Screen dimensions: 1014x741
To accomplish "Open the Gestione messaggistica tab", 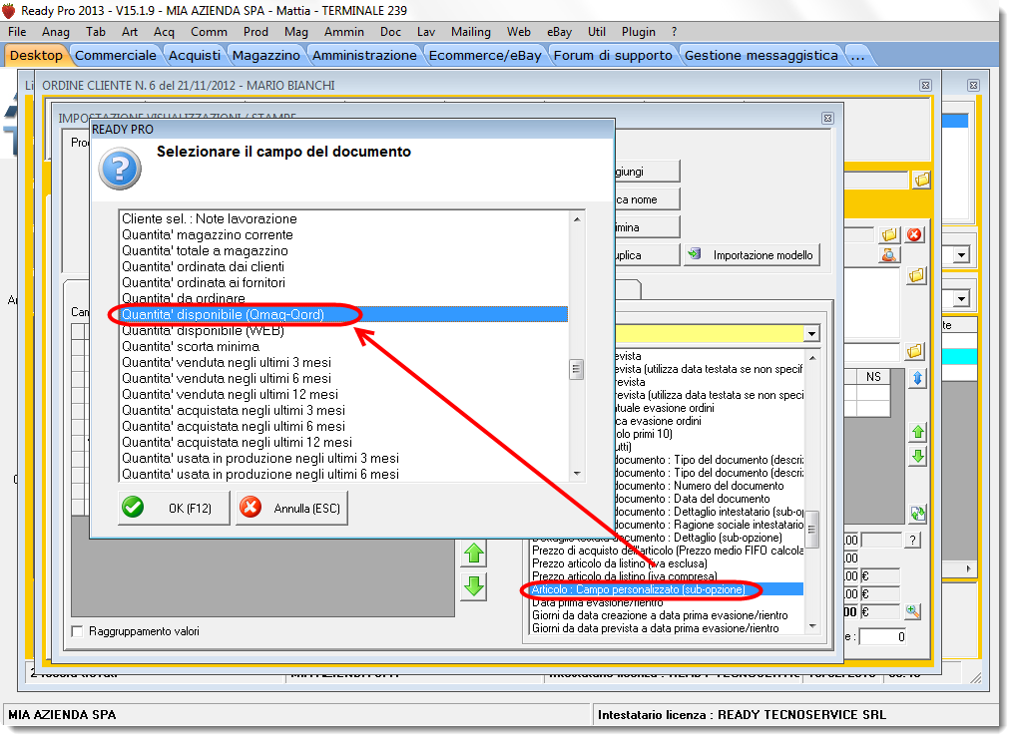I will 761,55.
